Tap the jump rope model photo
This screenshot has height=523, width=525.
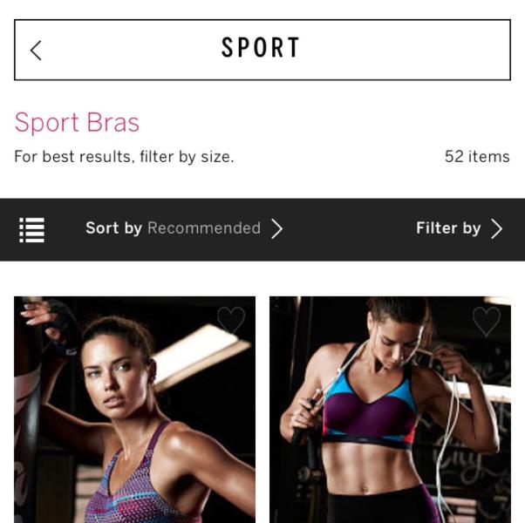(x=390, y=410)
